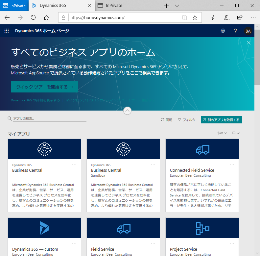Click the address bar URL
This screenshot has height=256, width=260.
coord(97,17)
